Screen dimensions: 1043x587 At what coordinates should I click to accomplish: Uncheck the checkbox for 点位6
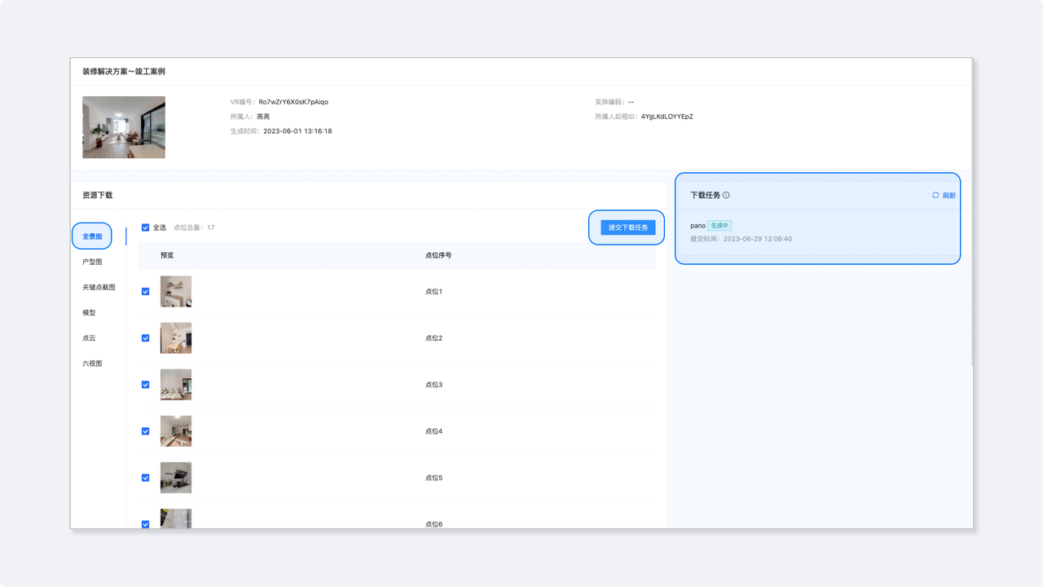coord(146,524)
